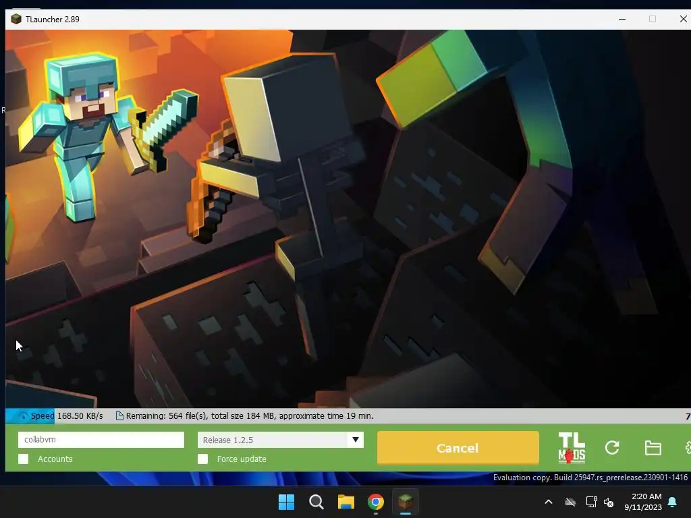Select the TLauncher taskbar icon
691x518 pixels.
(x=406, y=501)
